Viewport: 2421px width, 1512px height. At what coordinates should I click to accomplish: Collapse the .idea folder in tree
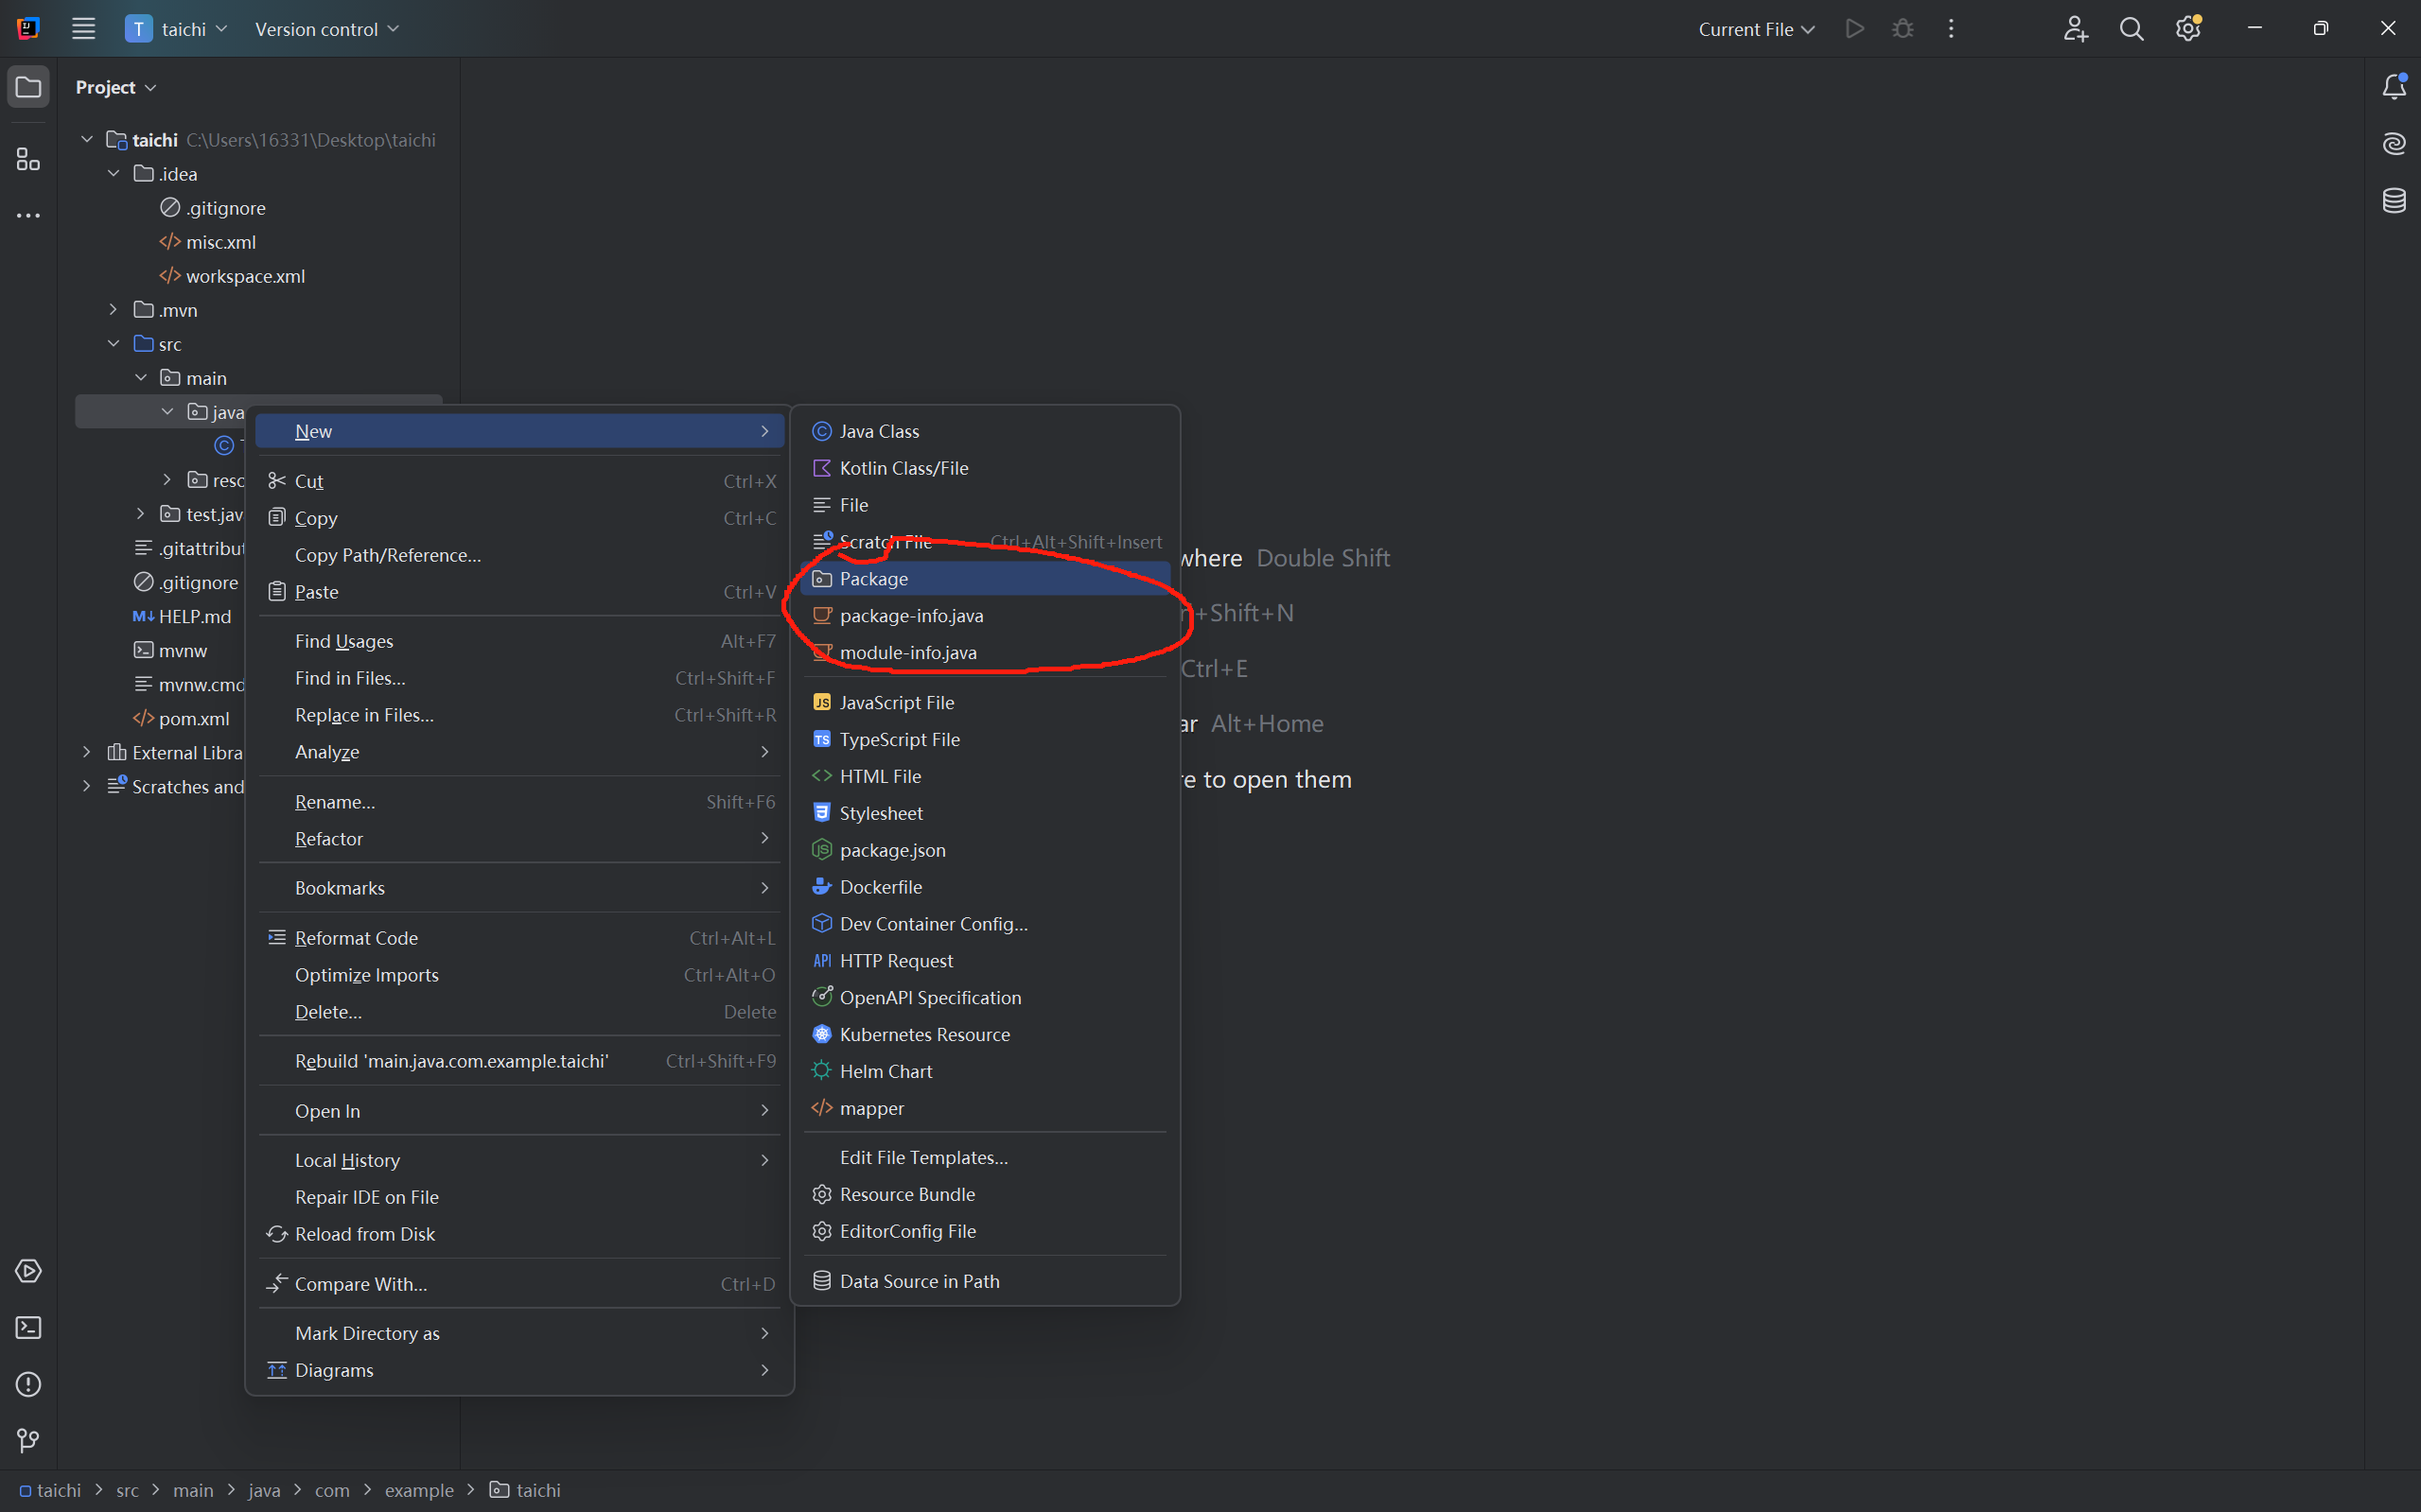(114, 174)
